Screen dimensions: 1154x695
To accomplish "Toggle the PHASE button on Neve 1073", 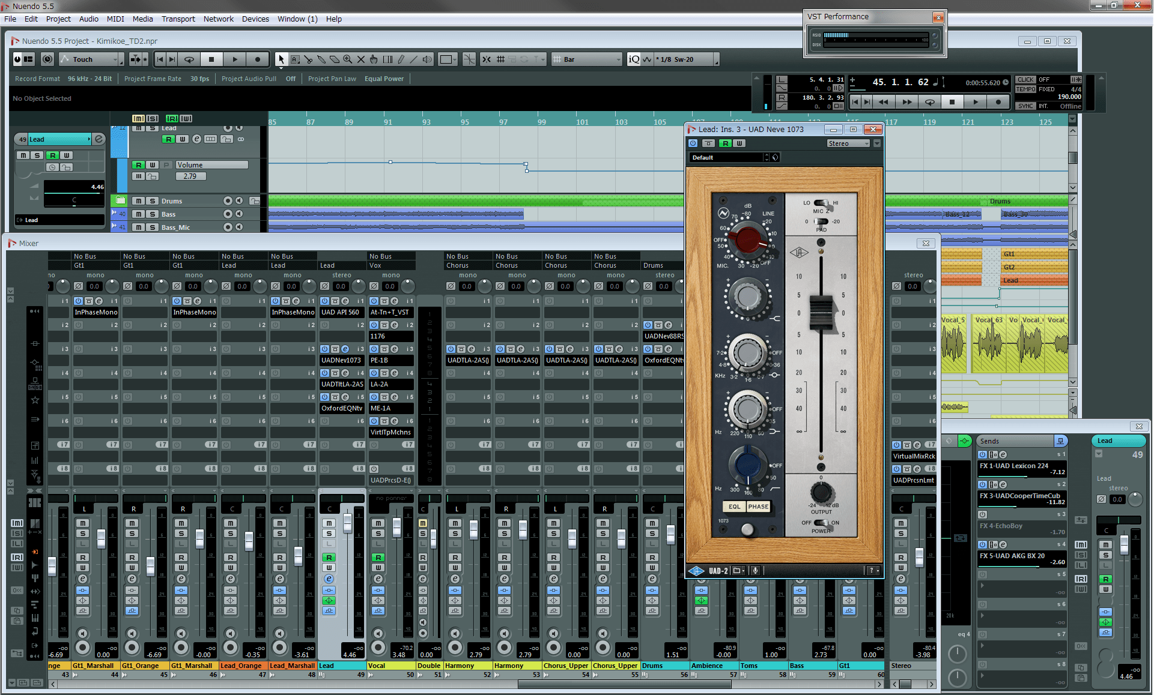I will (x=758, y=507).
